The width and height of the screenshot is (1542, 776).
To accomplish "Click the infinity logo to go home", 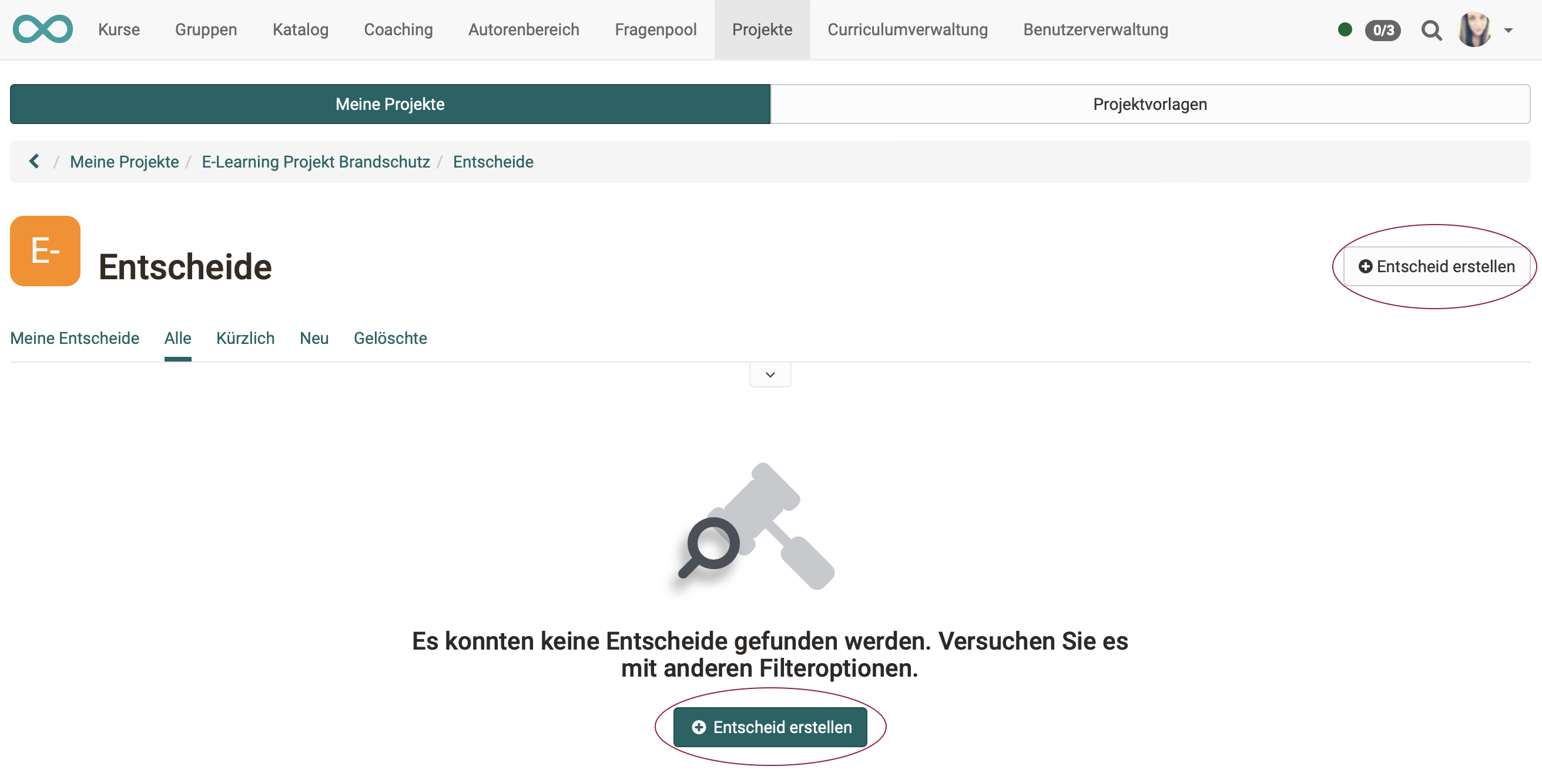I will click(42, 28).
